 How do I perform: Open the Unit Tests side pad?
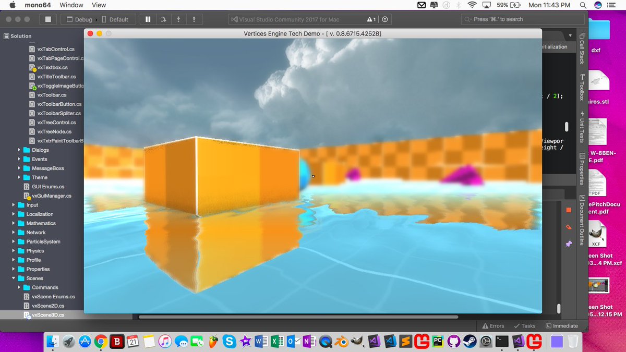pos(582,127)
